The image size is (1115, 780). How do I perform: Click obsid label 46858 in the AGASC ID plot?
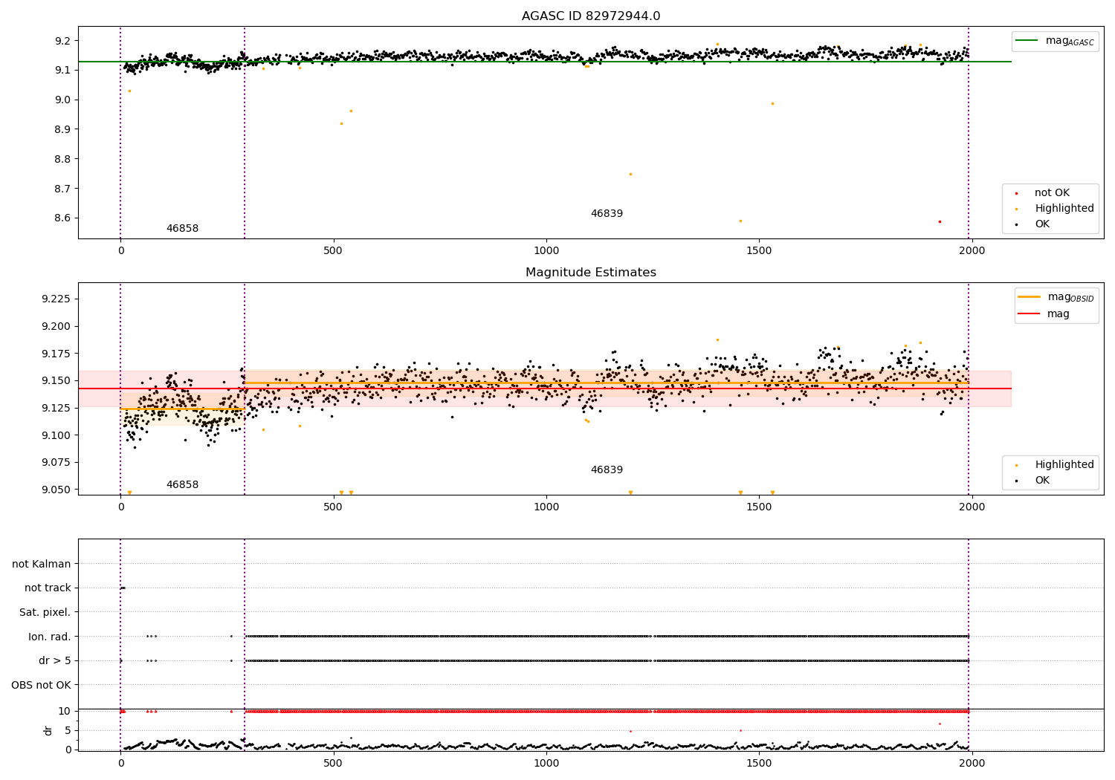(x=182, y=229)
